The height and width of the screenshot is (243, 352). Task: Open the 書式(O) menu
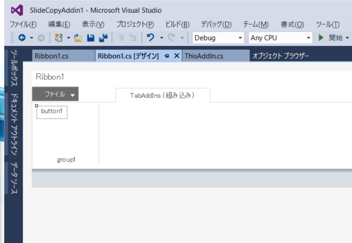(x=292, y=24)
